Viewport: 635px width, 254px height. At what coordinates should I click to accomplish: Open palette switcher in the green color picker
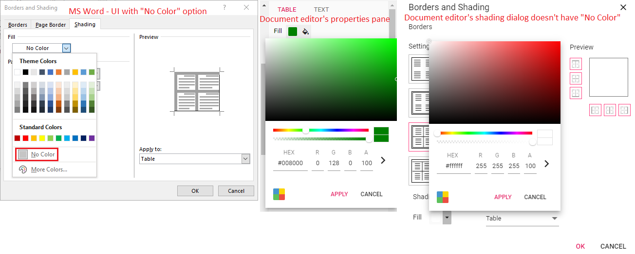click(x=279, y=194)
